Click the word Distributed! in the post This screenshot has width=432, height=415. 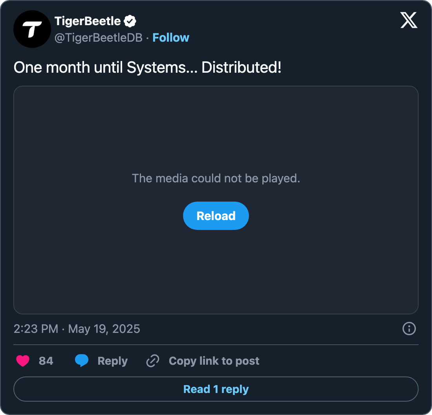241,68
